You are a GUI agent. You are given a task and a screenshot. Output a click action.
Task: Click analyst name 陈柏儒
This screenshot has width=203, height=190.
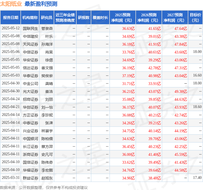(x=47, y=139)
